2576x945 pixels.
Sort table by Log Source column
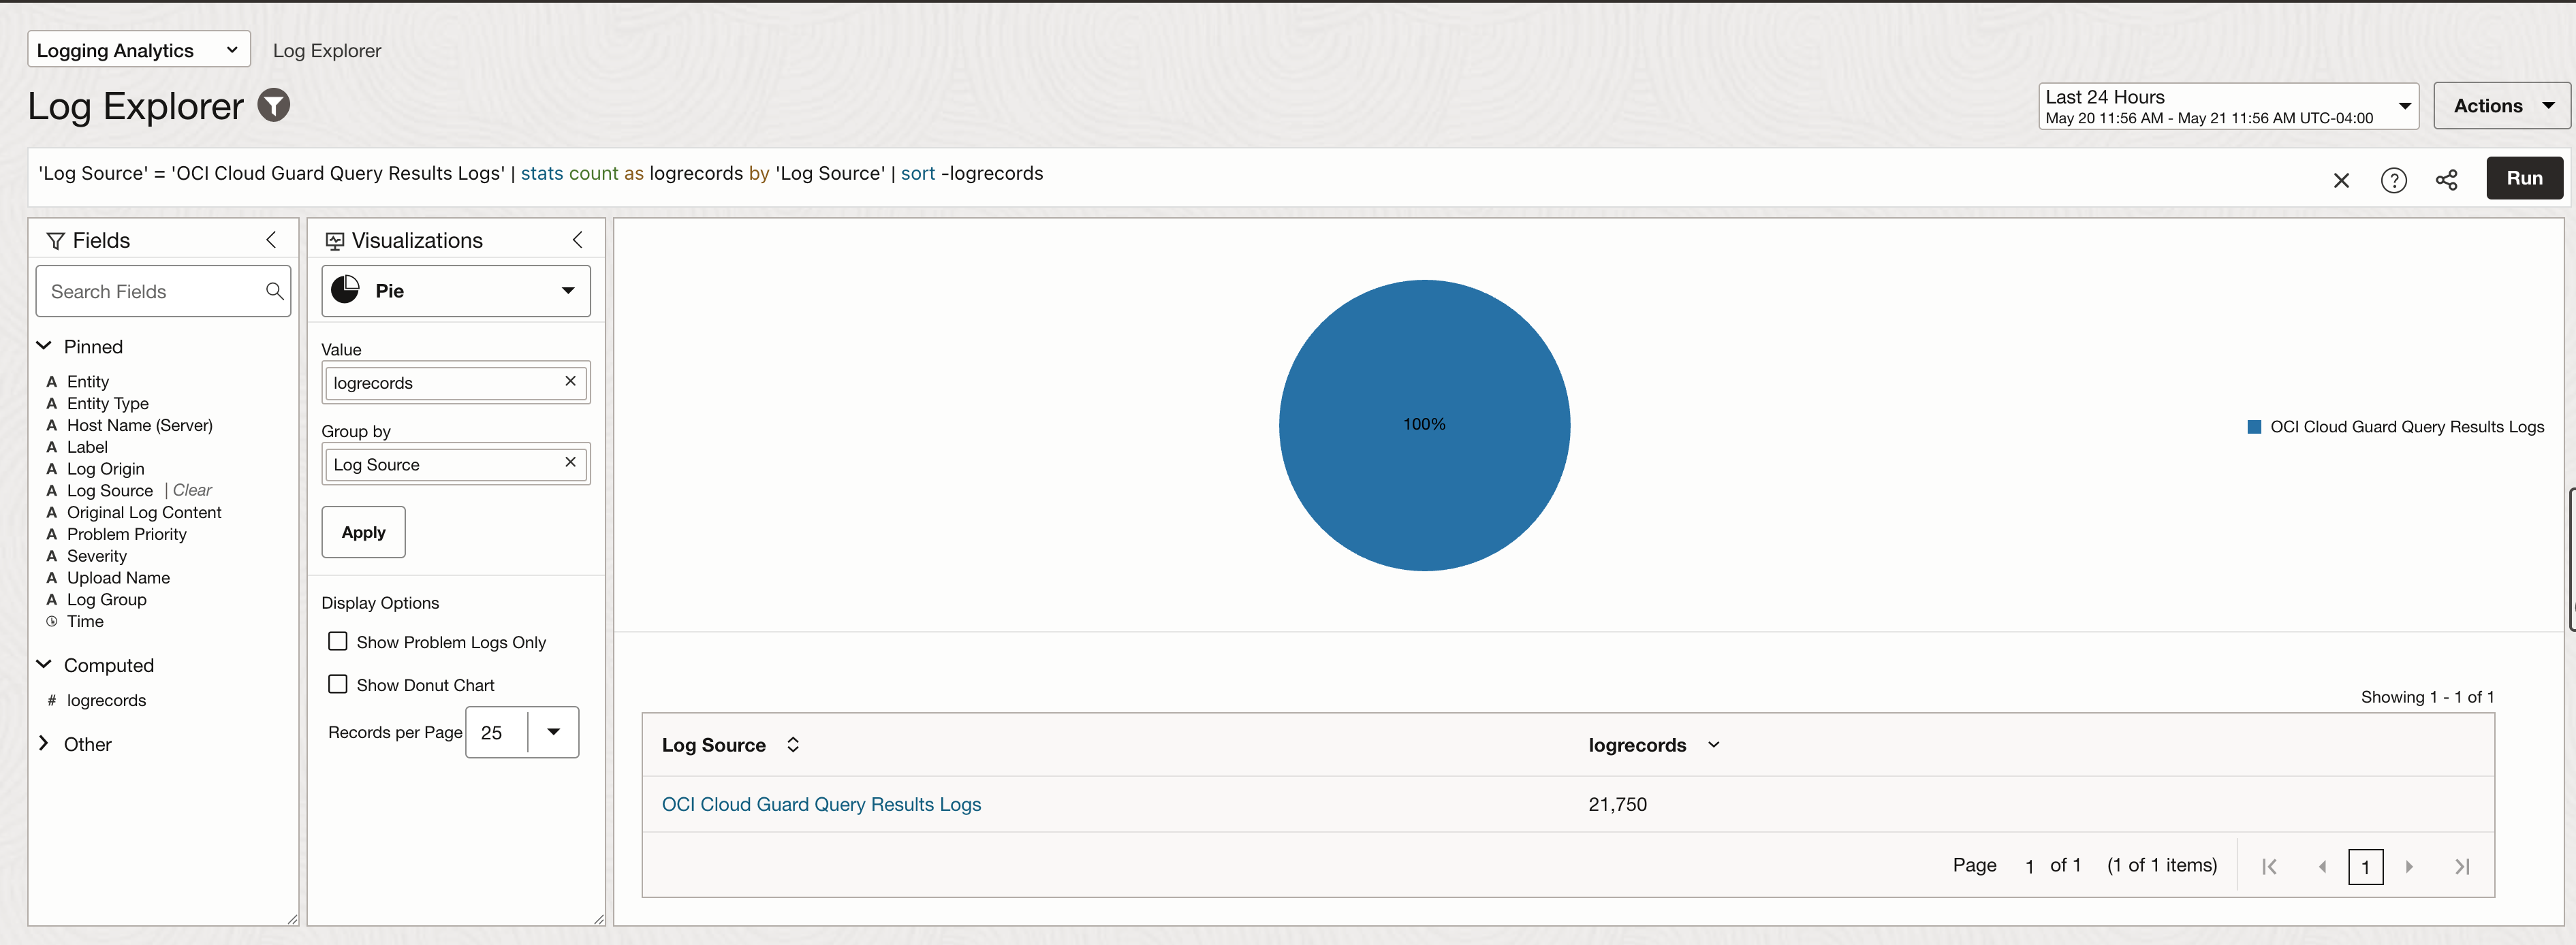pos(793,745)
